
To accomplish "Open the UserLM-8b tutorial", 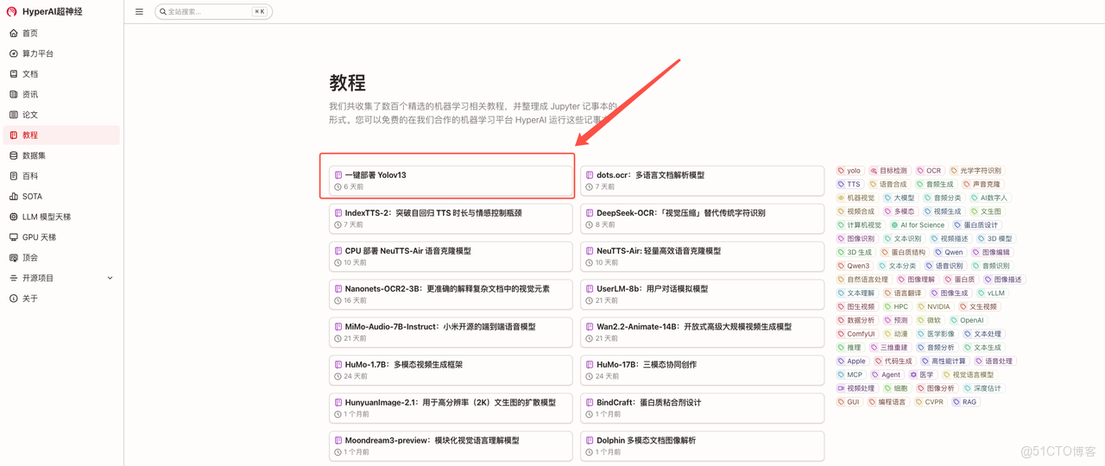I will [702, 294].
